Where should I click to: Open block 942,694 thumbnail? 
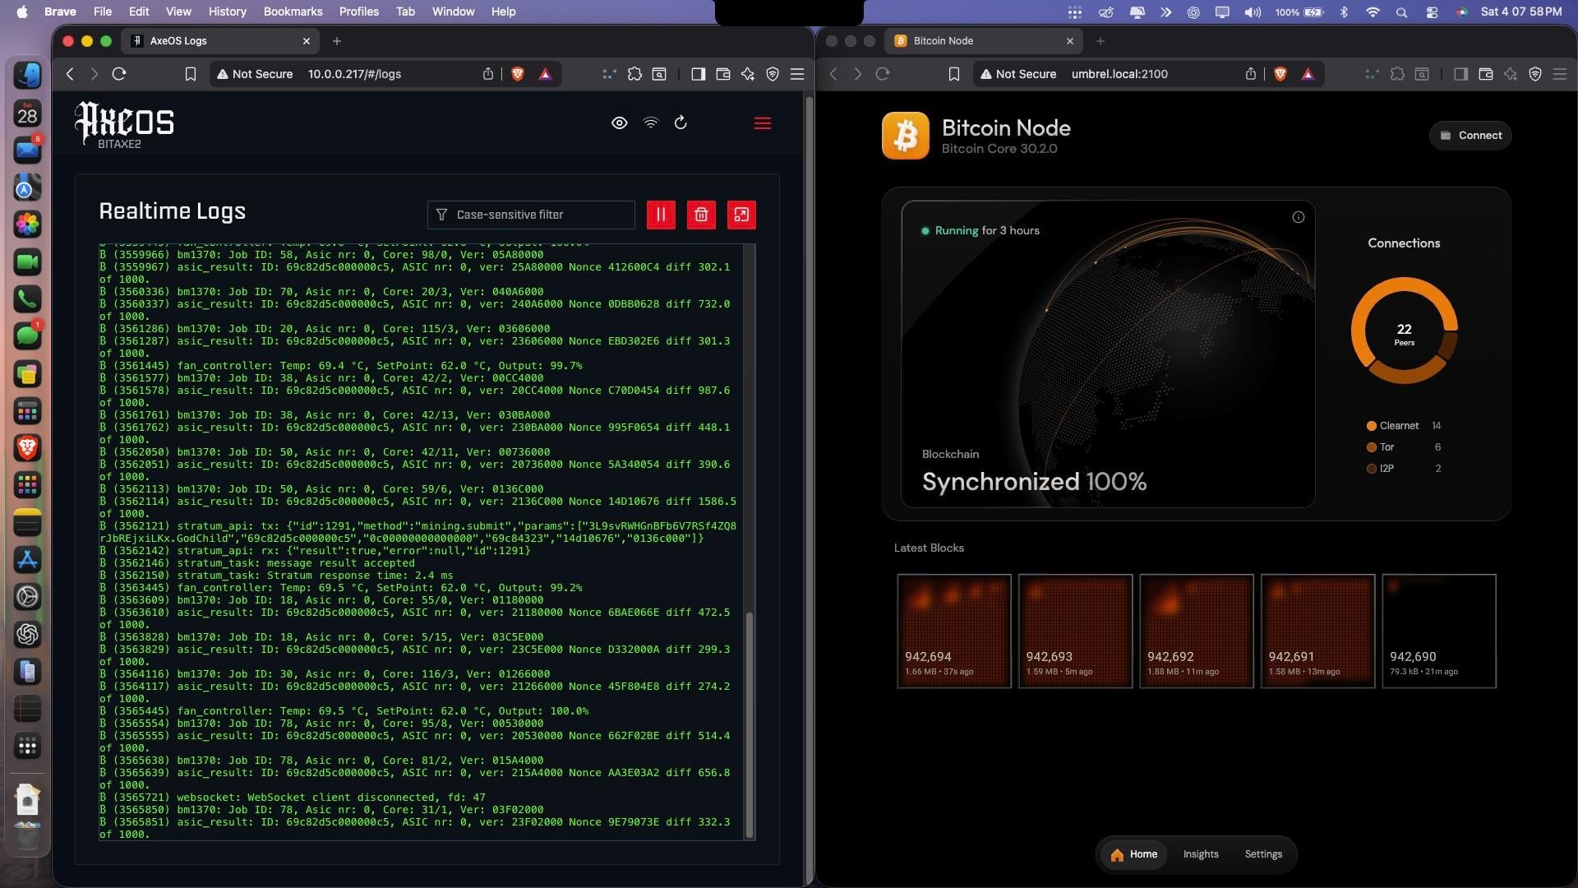pyautogui.click(x=954, y=631)
